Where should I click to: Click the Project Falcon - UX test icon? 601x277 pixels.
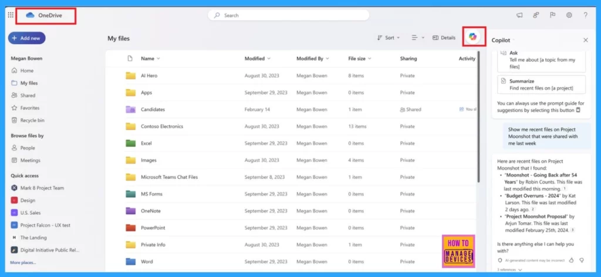click(x=14, y=225)
